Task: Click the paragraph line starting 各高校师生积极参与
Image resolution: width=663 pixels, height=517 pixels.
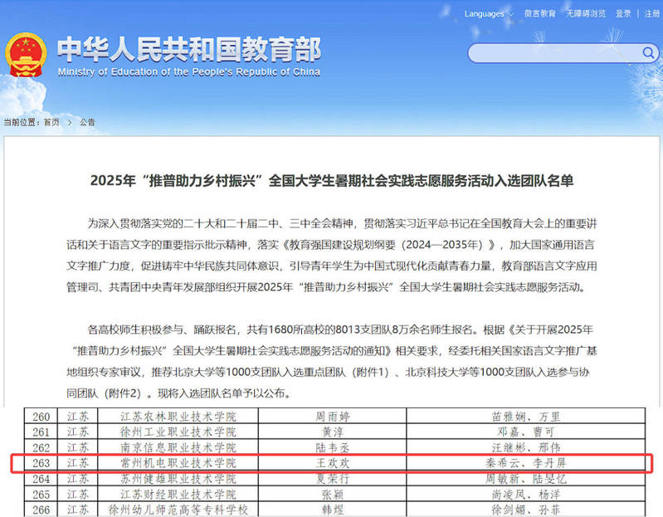Action: click(x=340, y=329)
